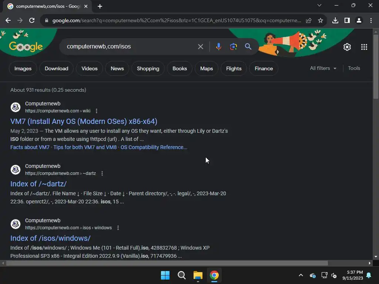
Task: Click the Computernewb favicon of wiki result
Action: tap(16, 107)
